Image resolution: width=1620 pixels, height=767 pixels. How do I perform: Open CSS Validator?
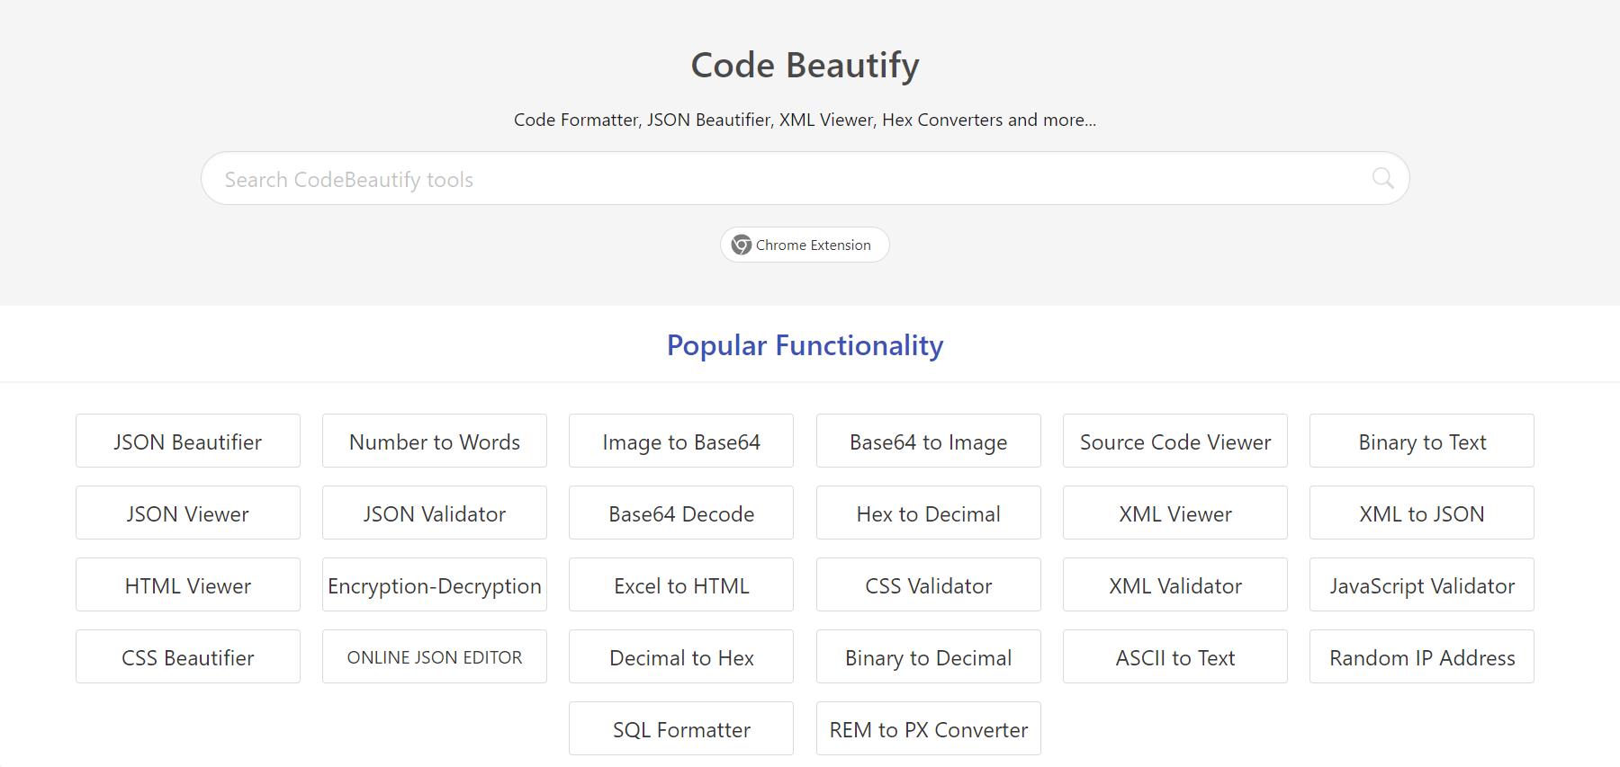929,584
